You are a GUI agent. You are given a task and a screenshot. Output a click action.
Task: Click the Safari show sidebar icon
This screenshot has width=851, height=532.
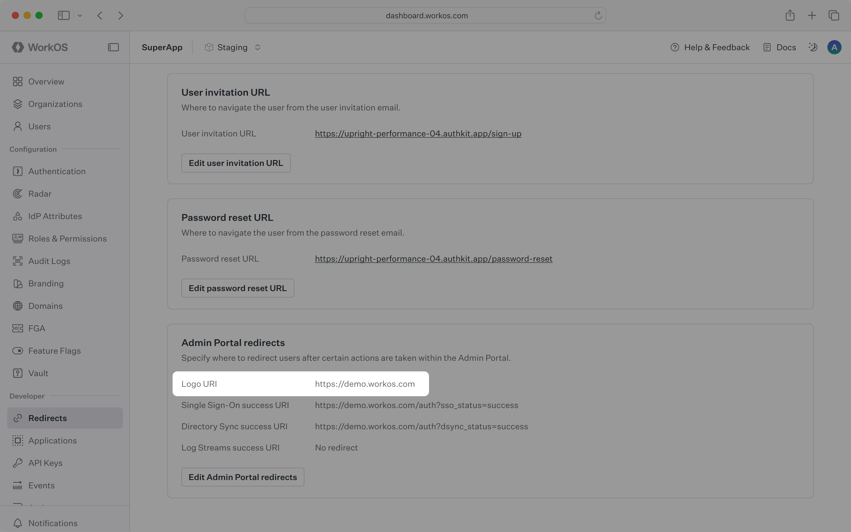64,15
